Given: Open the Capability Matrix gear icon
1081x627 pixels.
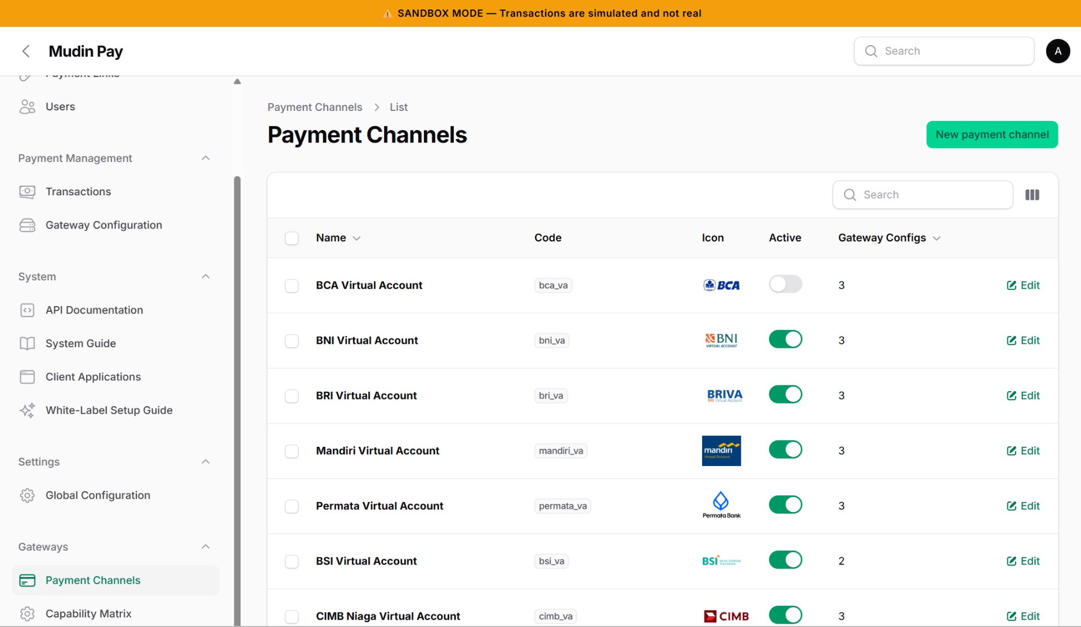Looking at the screenshot, I should click(x=27, y=613).
